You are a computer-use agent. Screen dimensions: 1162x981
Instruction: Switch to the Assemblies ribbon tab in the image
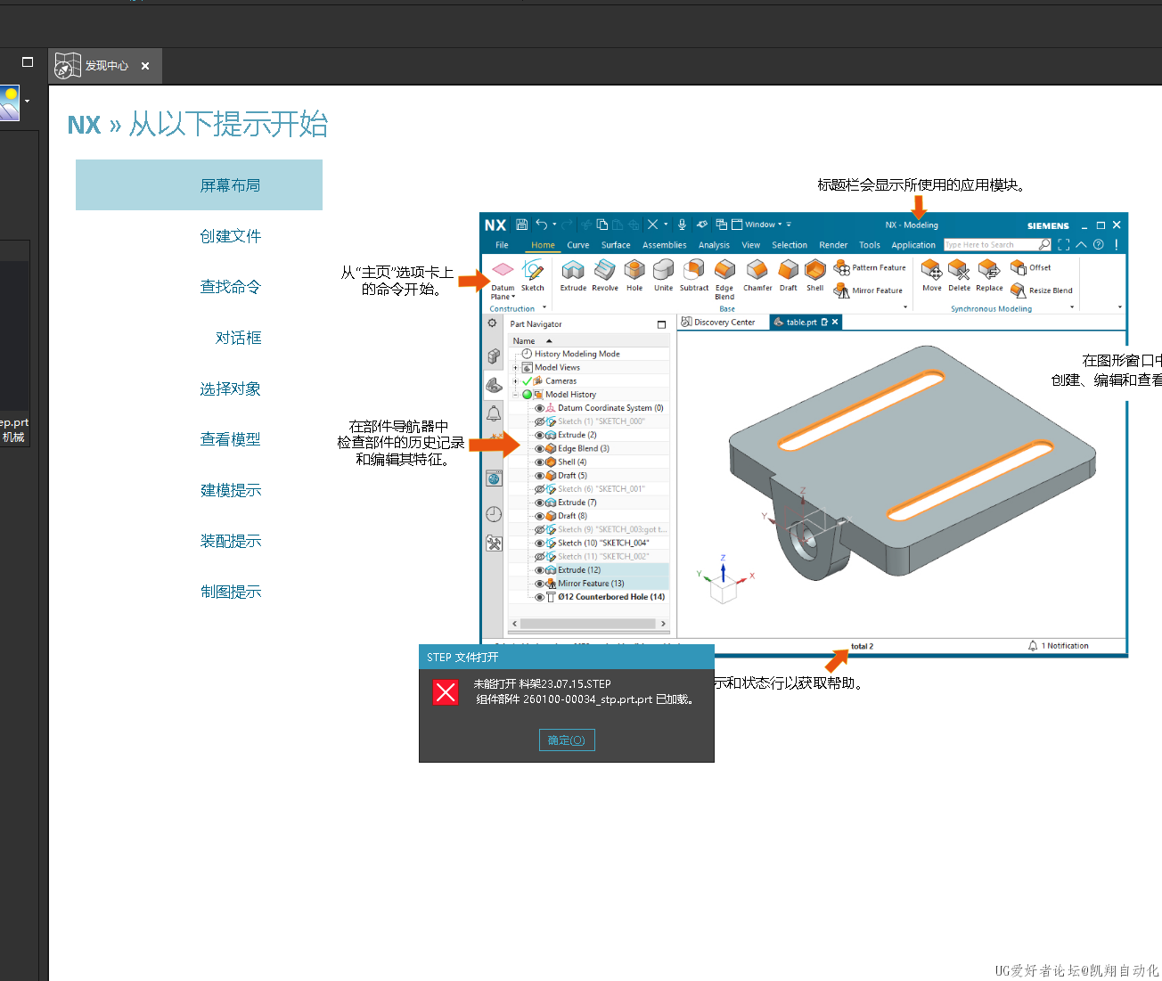(x=665, y=245)
